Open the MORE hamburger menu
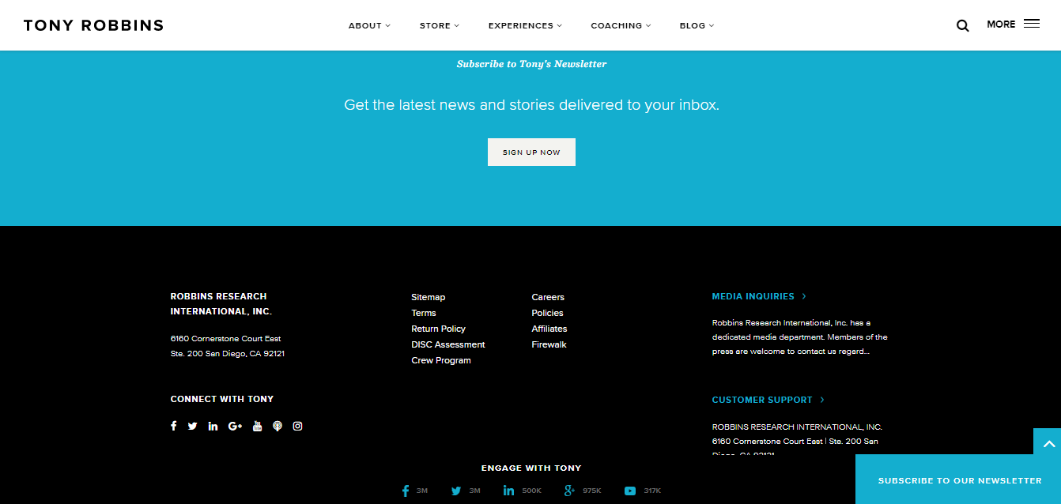The width and height of the screenshot is (1061, 504). tap(1032, 24)
